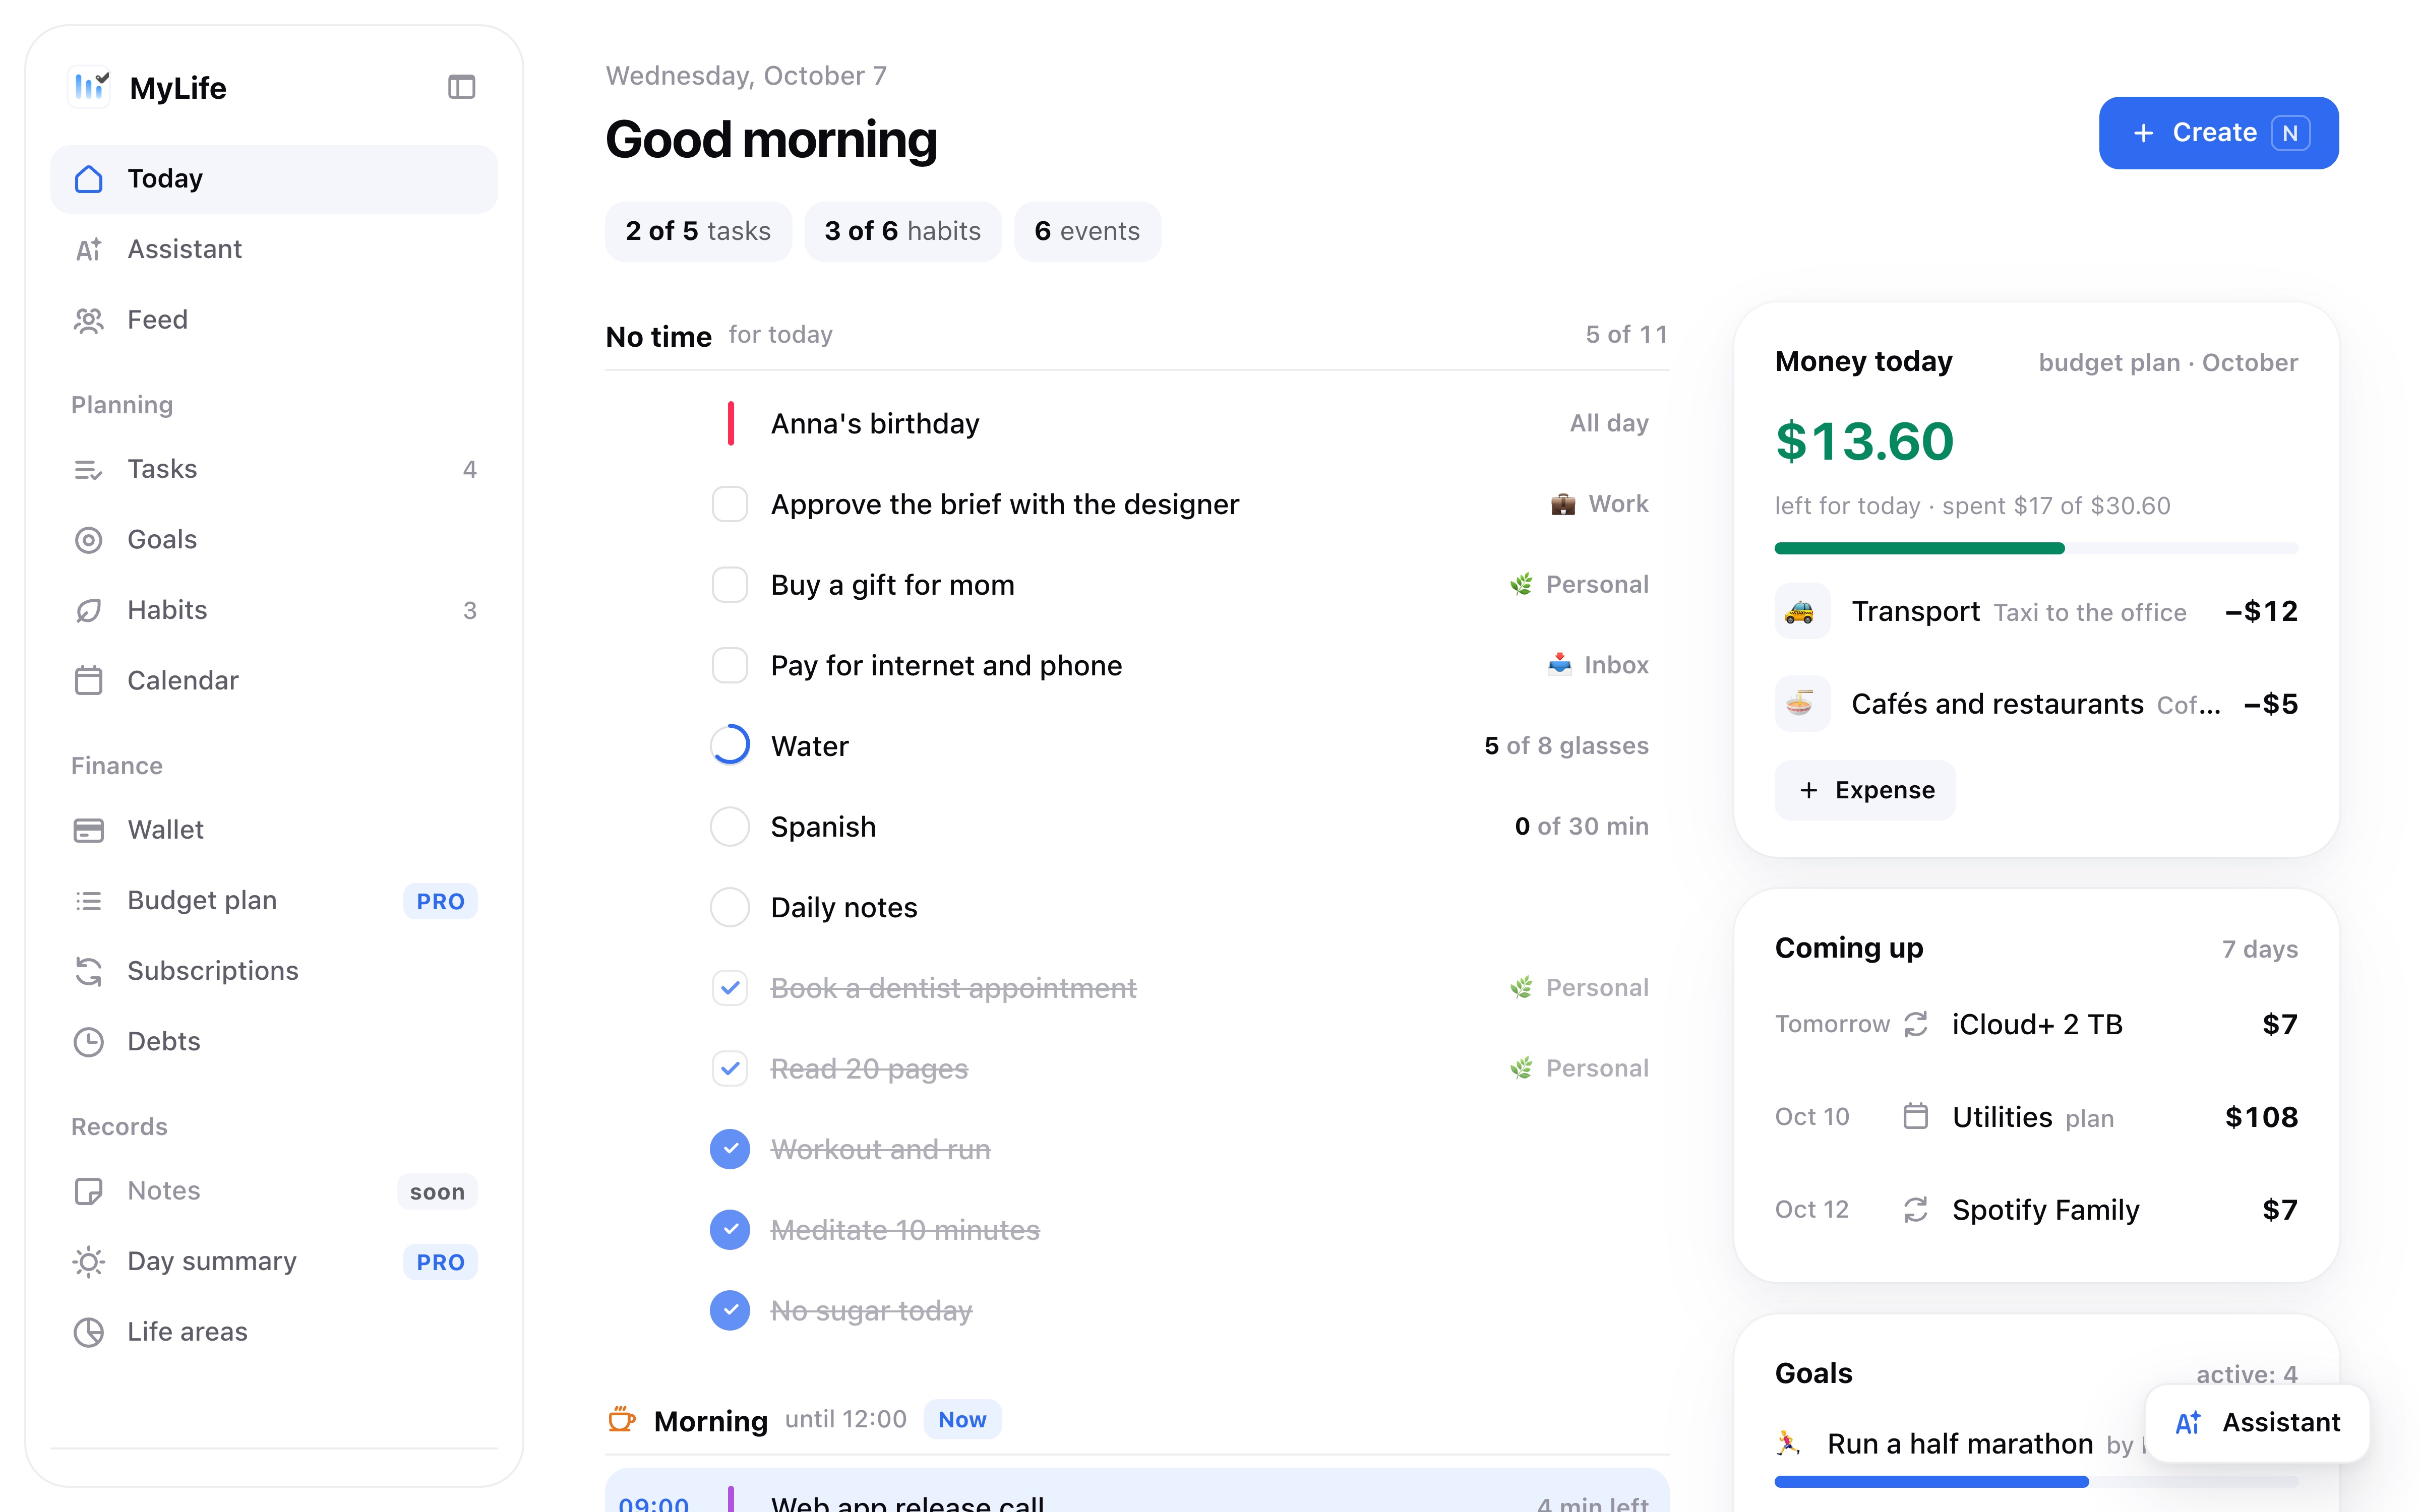Mark the Daily notes habit as done
This screenshot has width=2420, height=1512.
click(729, 907)
